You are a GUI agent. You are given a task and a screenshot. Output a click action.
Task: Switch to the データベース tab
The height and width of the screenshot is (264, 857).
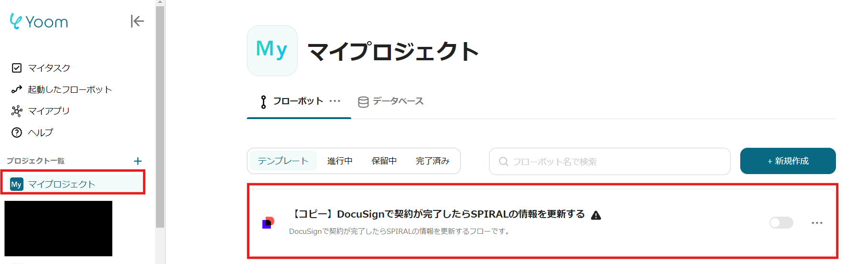point(391,101)
